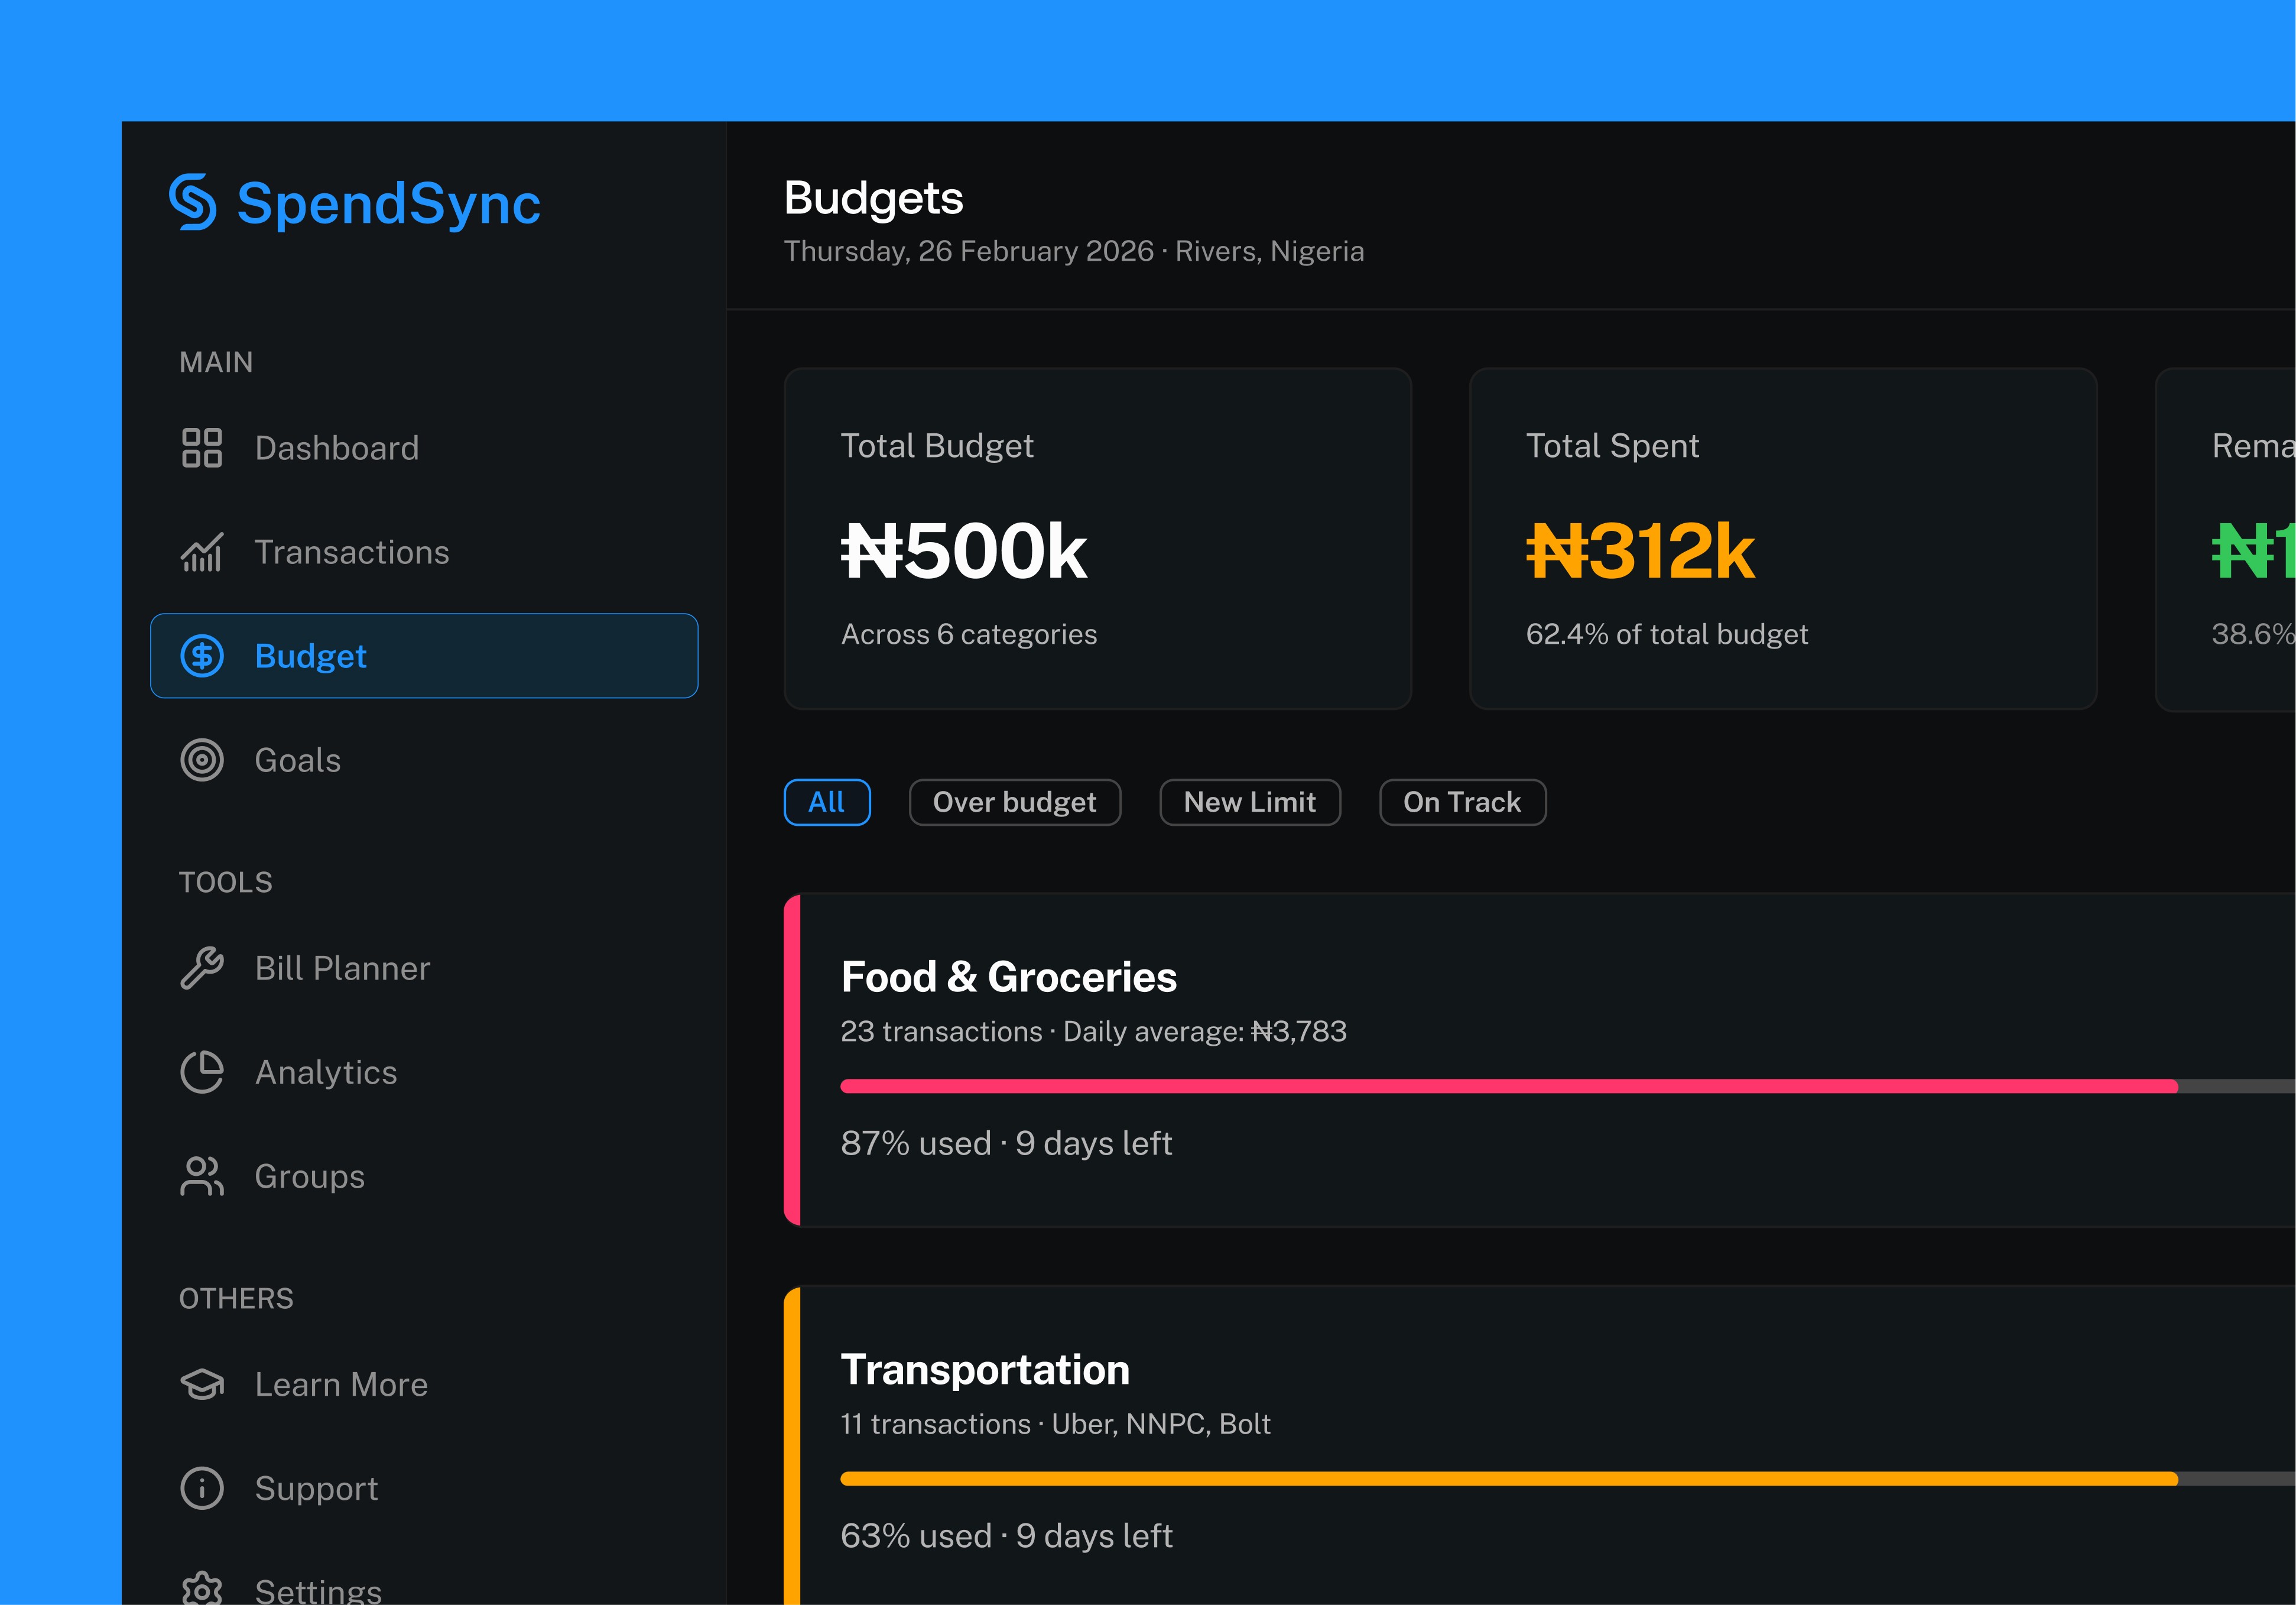2296x1605 pixels.
Task: Click the SpendSync logo icon
Action: click(193, 202)
